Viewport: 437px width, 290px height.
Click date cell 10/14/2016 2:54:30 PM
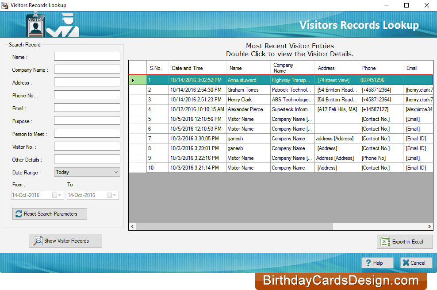pos(197,90)
